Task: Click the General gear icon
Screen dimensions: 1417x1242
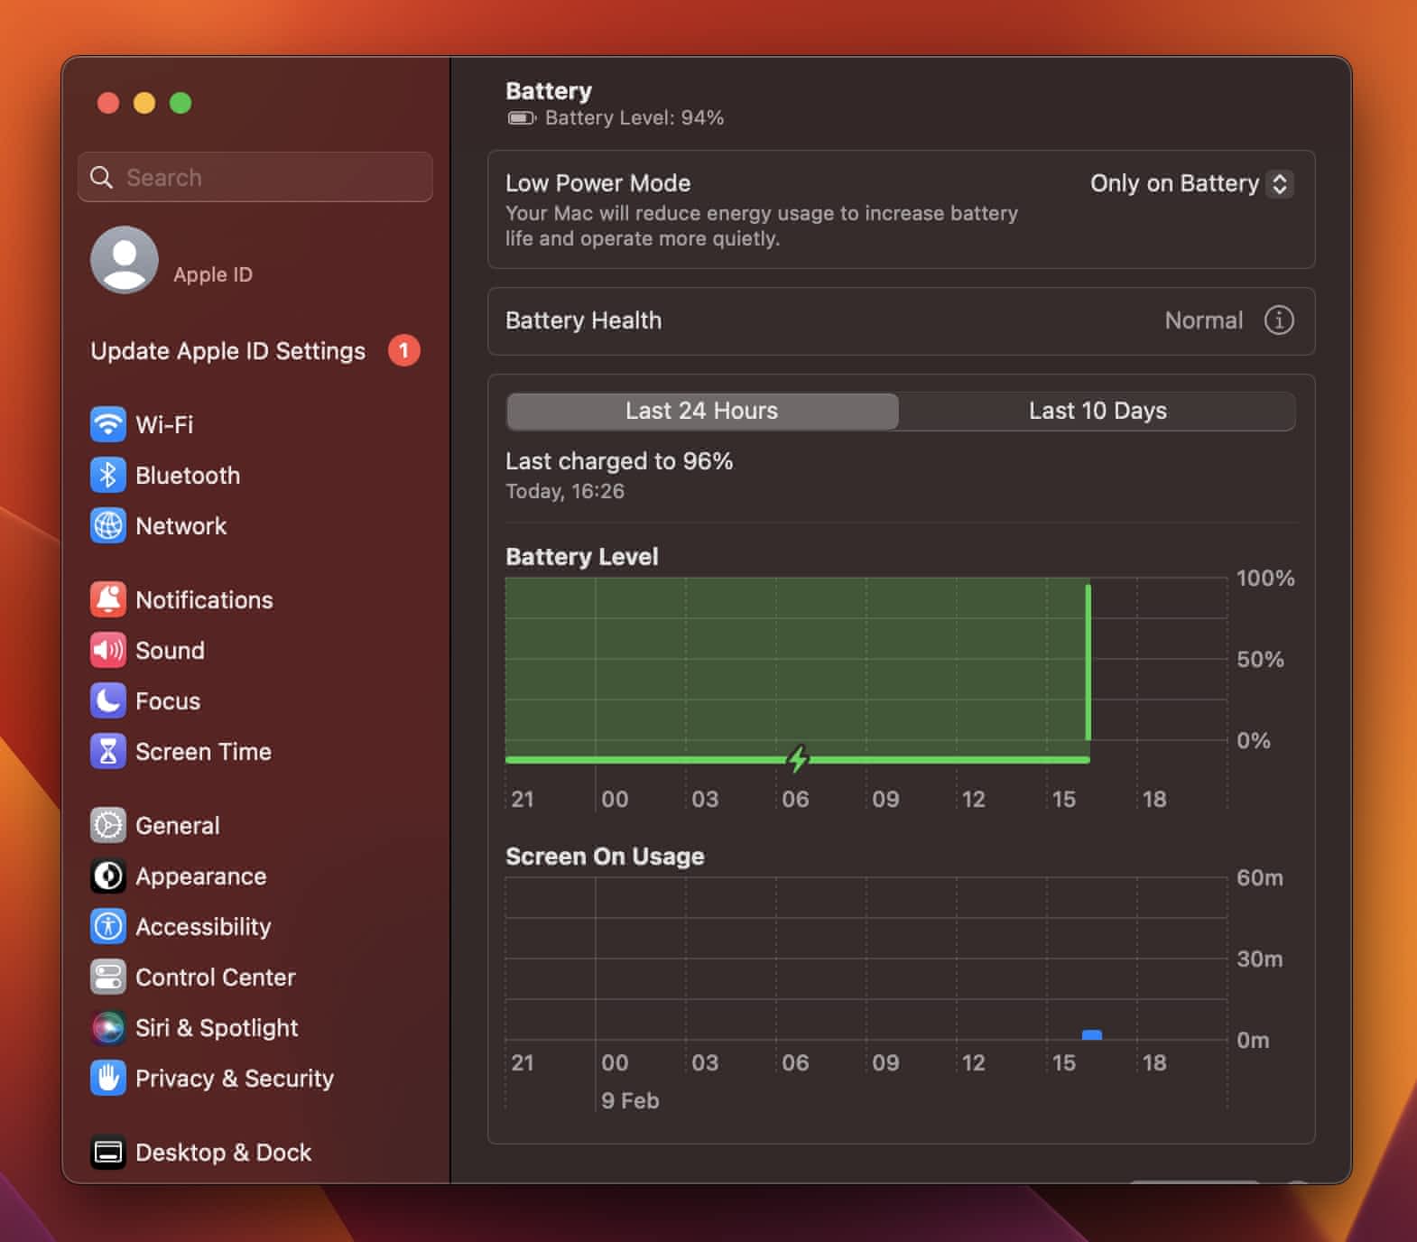Action: 108,825
